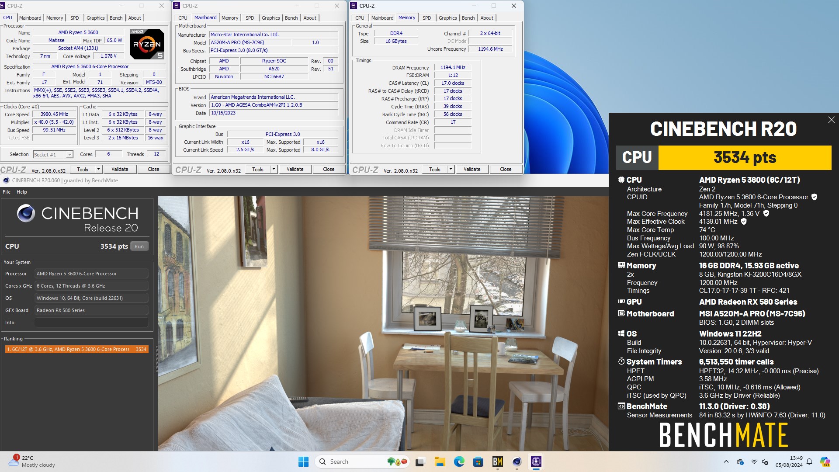This screenshot has width=839, height=472.
Task: Click the Memory section icon in BenchMate
Action: click(x=621, y=265)
